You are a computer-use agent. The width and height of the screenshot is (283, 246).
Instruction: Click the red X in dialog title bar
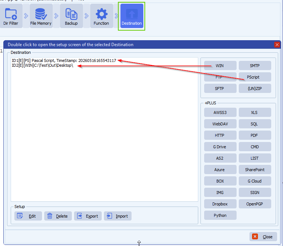(x=277, y=45)
